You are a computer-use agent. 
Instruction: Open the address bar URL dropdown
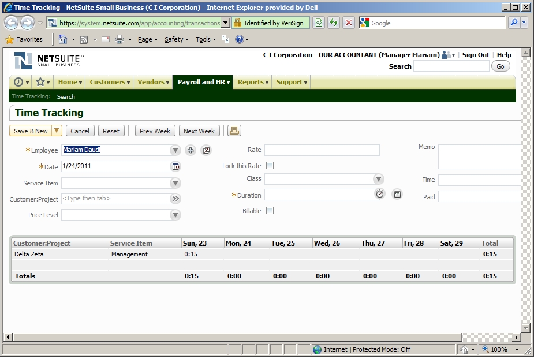(226, 23)
